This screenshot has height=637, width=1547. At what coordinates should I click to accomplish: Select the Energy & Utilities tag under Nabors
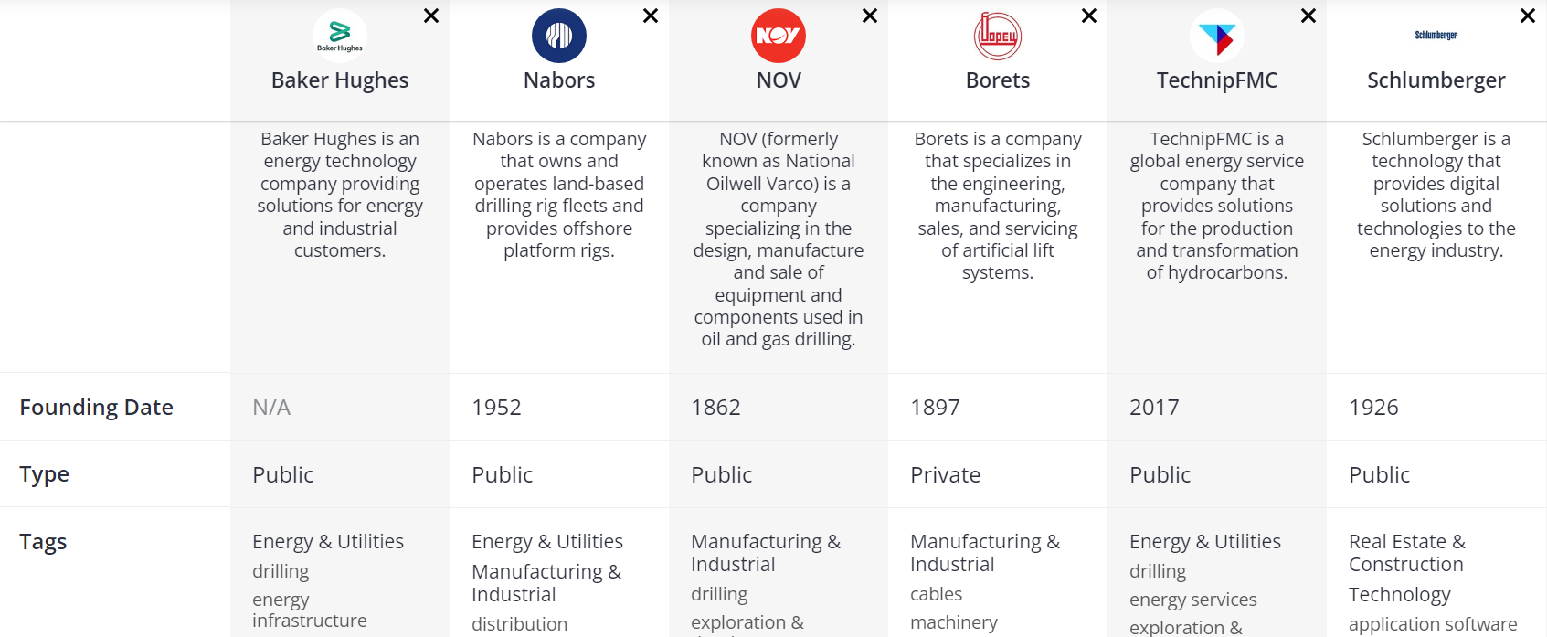click(x=547, y=542)
